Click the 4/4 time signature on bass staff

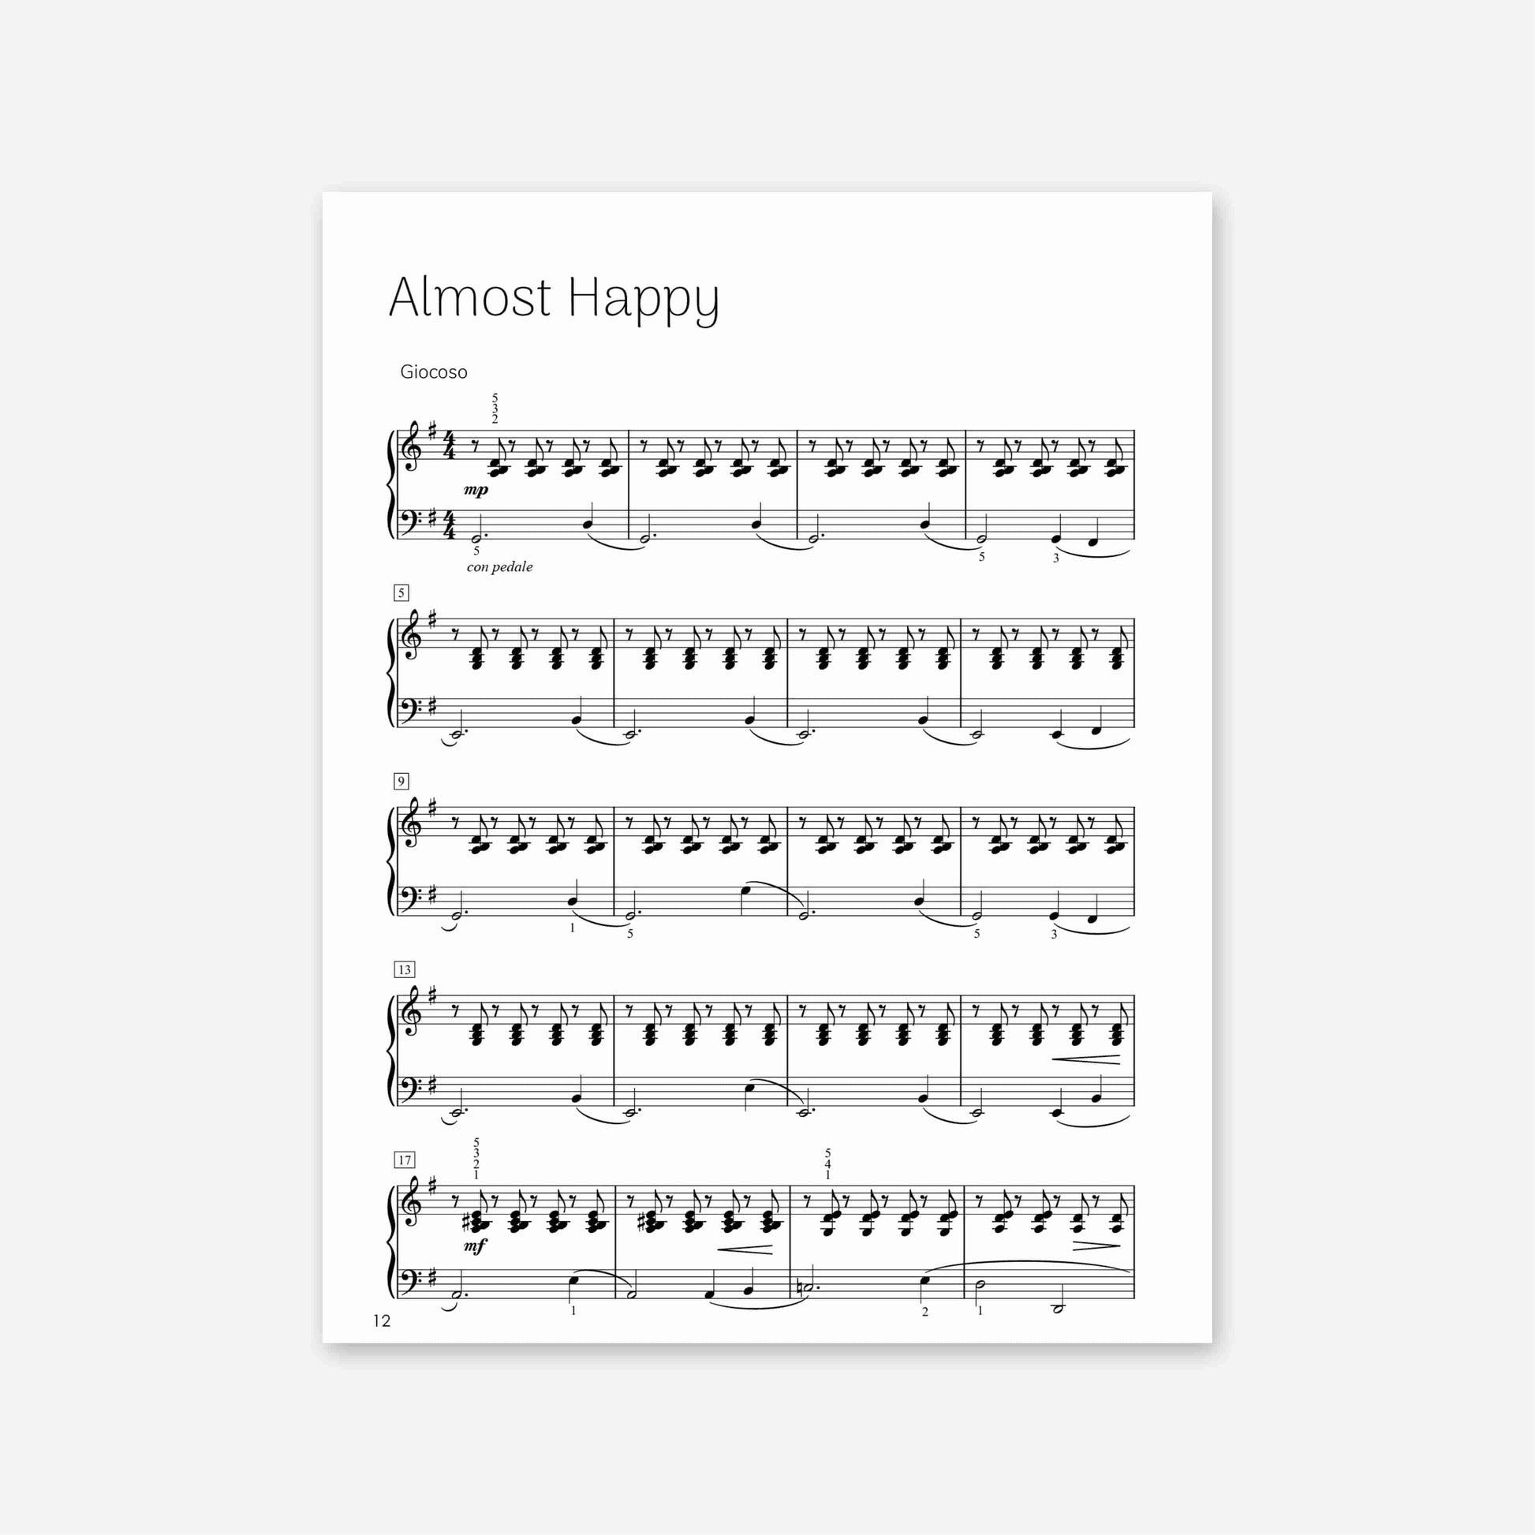coord(450,525)
